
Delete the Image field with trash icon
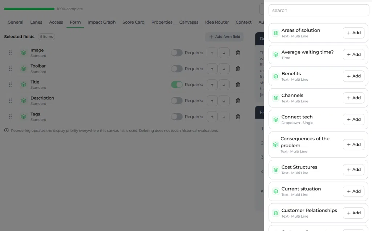(238, 53)
